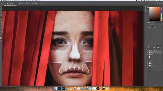This screenshot has height=91, width=163.
Task: Select the Brush tool in the toolbar
Action: click(x=1, y=17)
